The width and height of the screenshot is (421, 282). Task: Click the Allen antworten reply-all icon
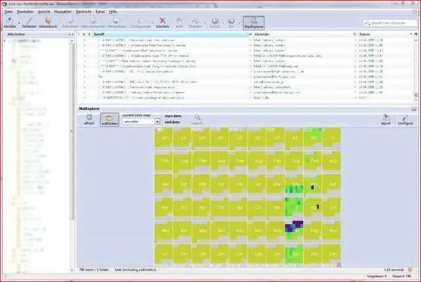click(93, 22)
